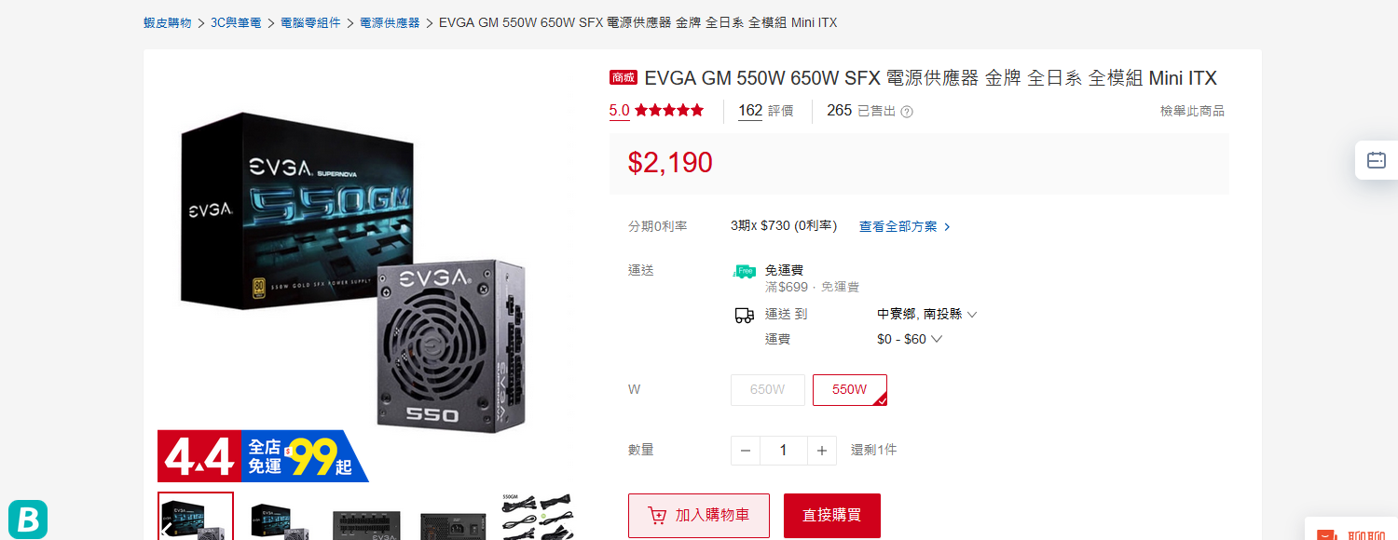1398x540 pixels.
Task: Click the green Free shipping icon
Action: click(744, 271)
